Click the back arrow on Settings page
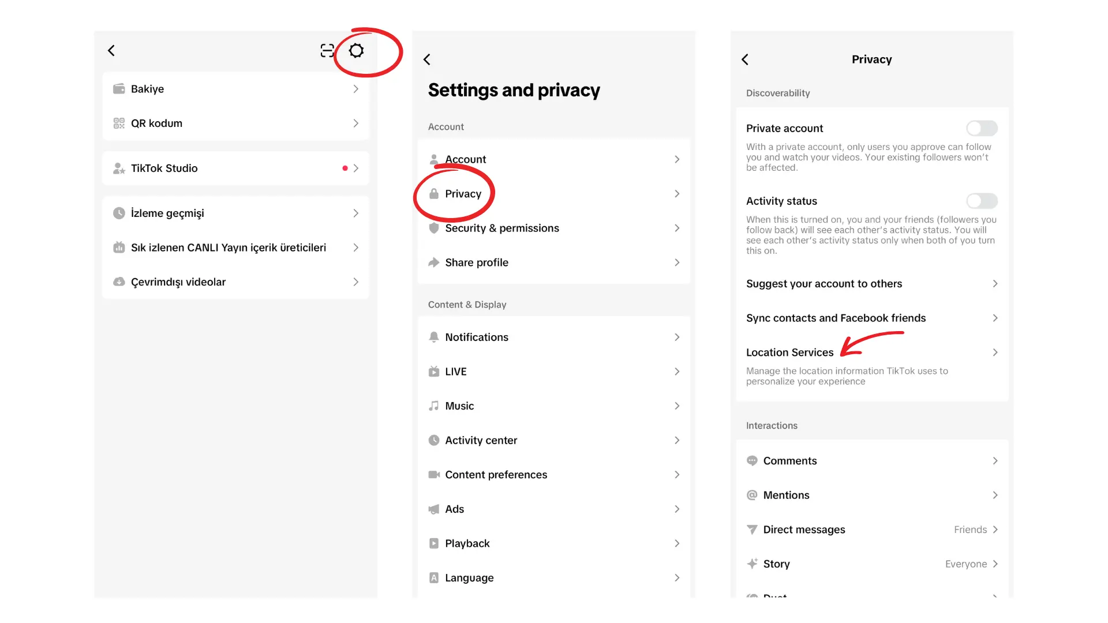This screenshot has width=1108, height=623. click(x=428, y=59)
